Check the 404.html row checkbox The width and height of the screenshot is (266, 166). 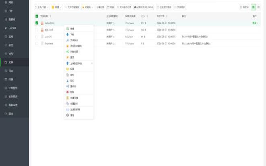click(x=37, y=30)
